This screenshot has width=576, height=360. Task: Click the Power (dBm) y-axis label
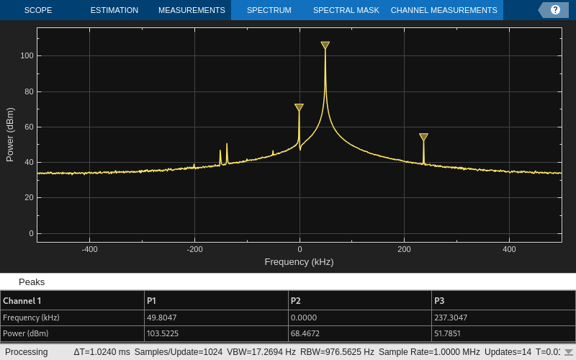coord(10,135)
